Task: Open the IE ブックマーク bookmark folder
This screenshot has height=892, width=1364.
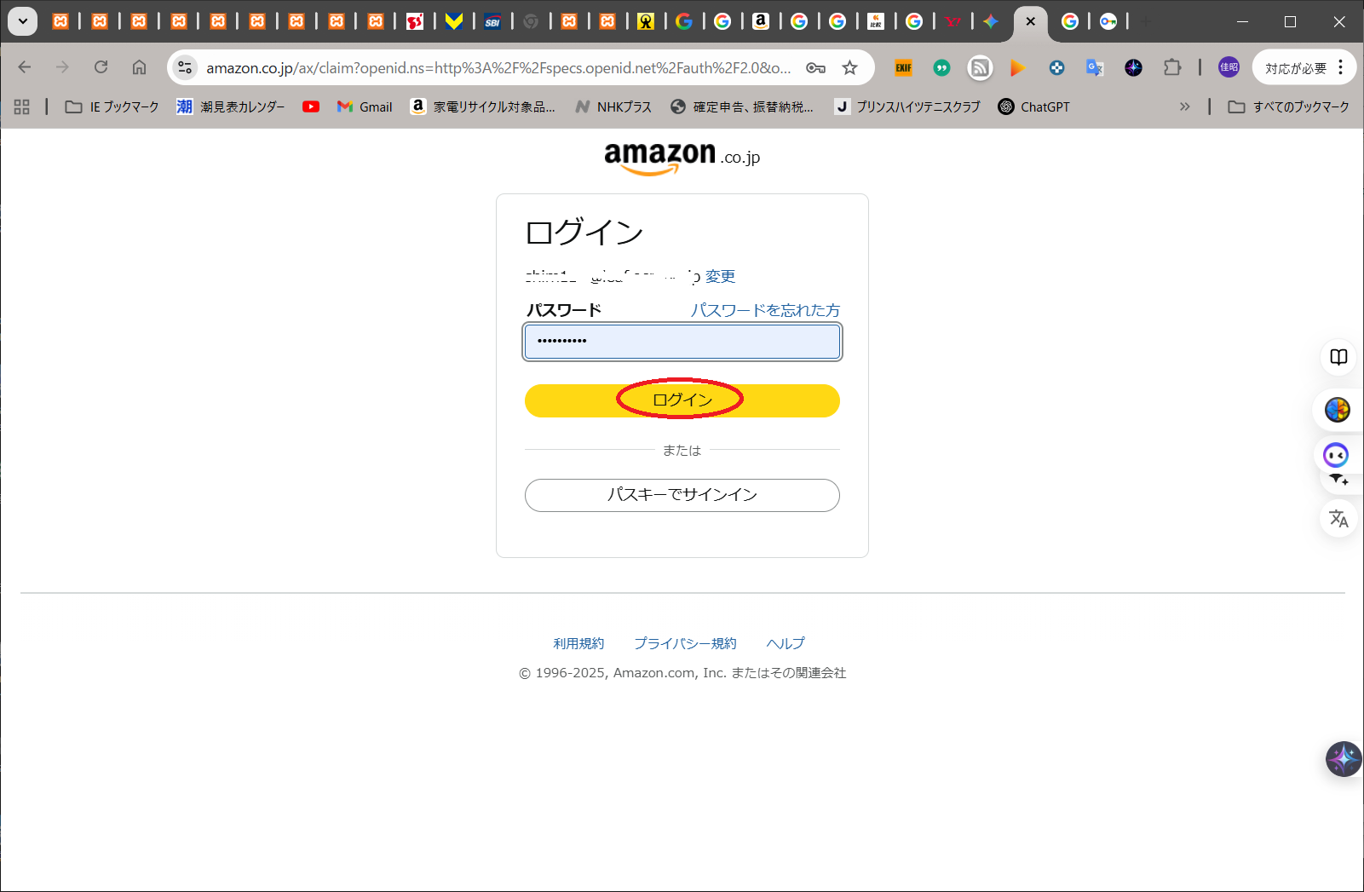Action: pyautogui.click(x=112, y=106)
